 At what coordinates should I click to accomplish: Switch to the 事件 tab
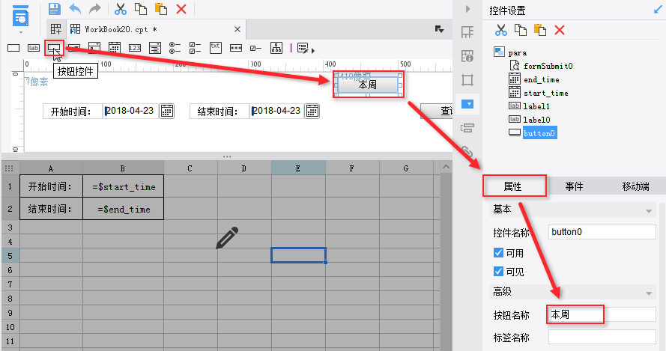pos(575,186)
